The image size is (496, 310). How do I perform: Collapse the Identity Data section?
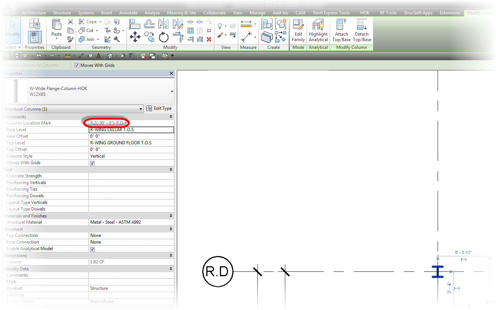[x=171, y=269]
